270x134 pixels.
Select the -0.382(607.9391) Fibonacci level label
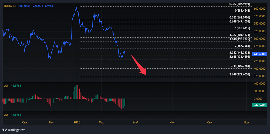coord(239,4)
